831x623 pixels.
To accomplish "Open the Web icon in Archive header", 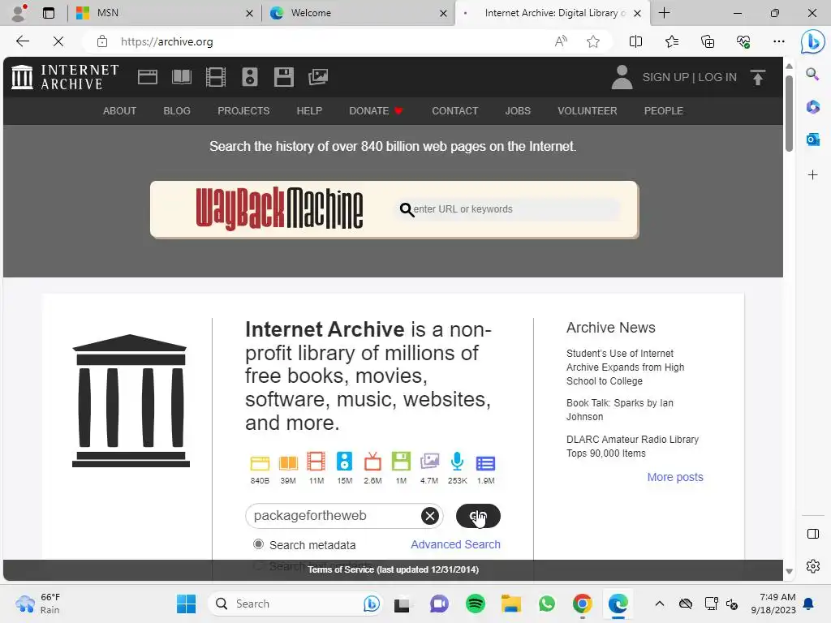I will [148, 77].
